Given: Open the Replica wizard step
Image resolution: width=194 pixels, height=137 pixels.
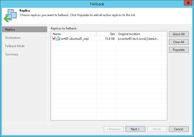Looking at the screenshot, I should point(10,29).
